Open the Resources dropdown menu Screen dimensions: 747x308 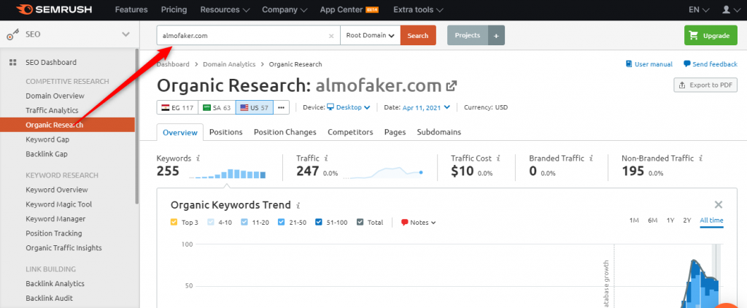click(225, 9)
